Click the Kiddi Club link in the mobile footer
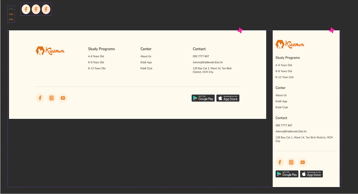358x194 pixels. 282,107
